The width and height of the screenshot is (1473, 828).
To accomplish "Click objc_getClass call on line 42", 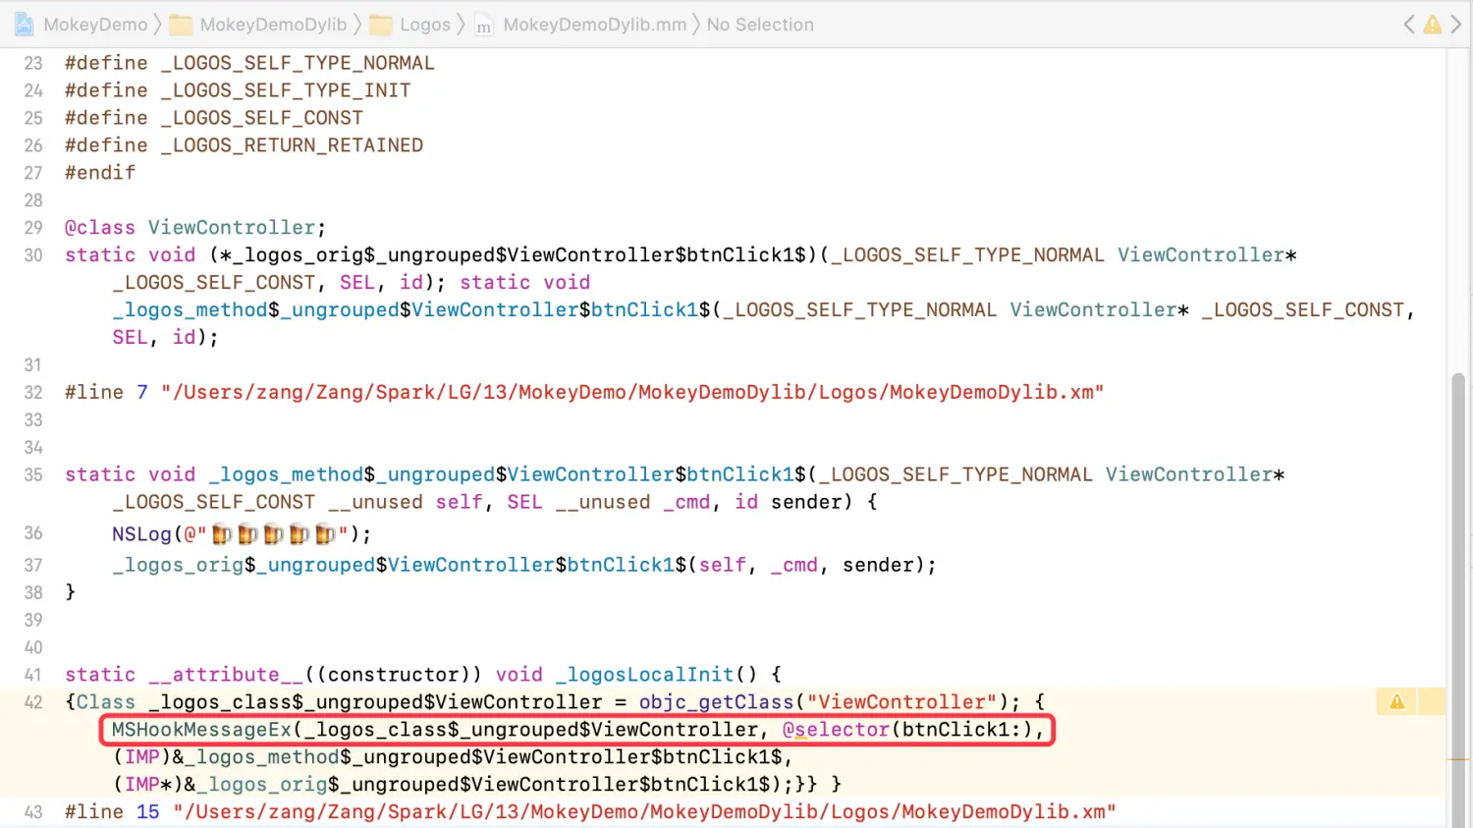I will [716, 702].
